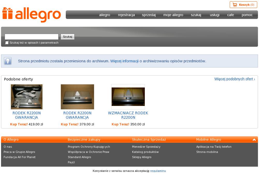Open Menedżer Sprzedaży link
This screenshot has height=176, width=259.
[146, 147]
